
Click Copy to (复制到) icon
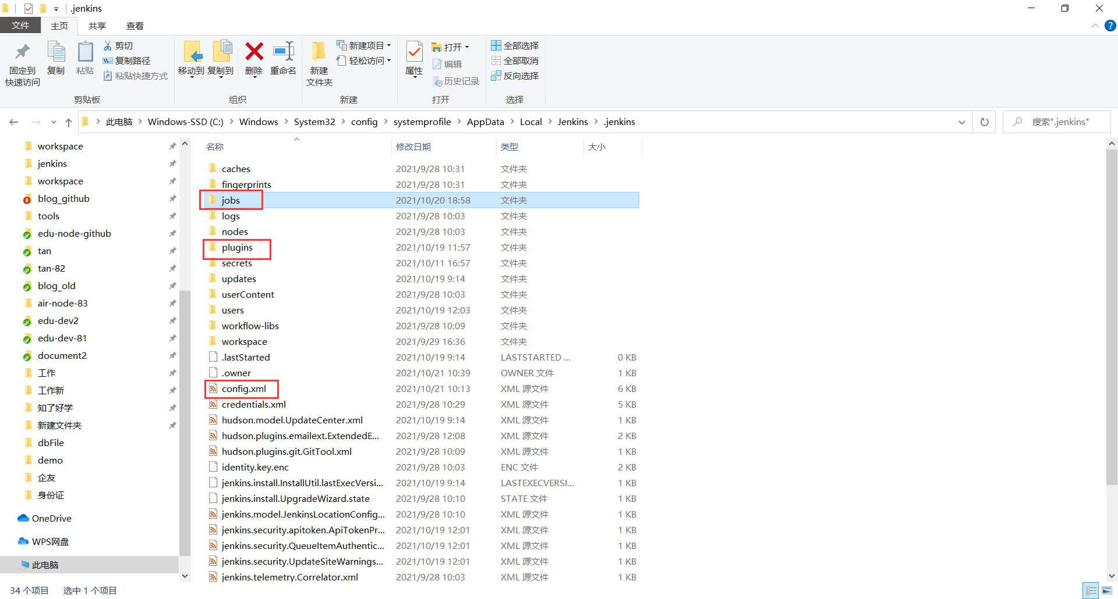[x=221, y=52]
